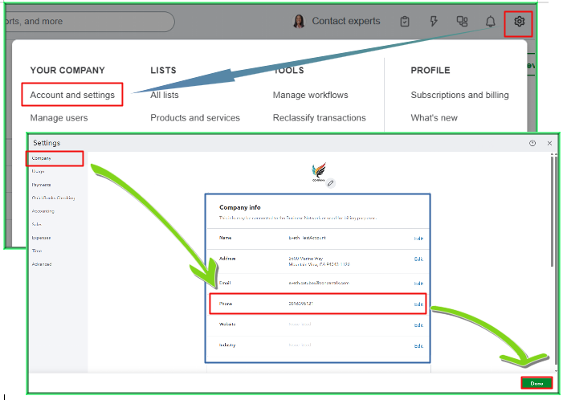The image size is (563, 400).
Task: Click the apps and devices icon
Action: coord(462,22)
